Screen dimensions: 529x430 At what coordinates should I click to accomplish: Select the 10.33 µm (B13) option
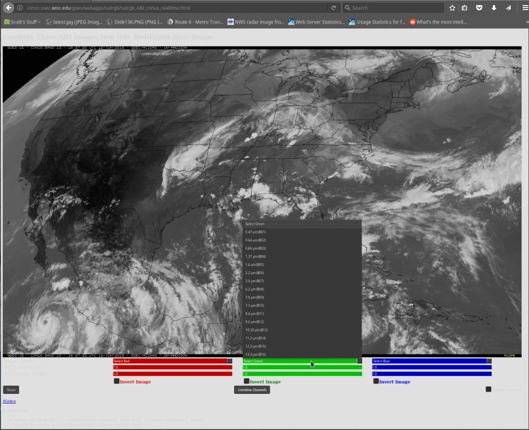click(x=257, y=330)
